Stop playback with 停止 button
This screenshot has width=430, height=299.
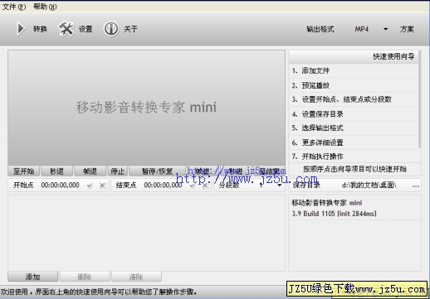[118, 171]
